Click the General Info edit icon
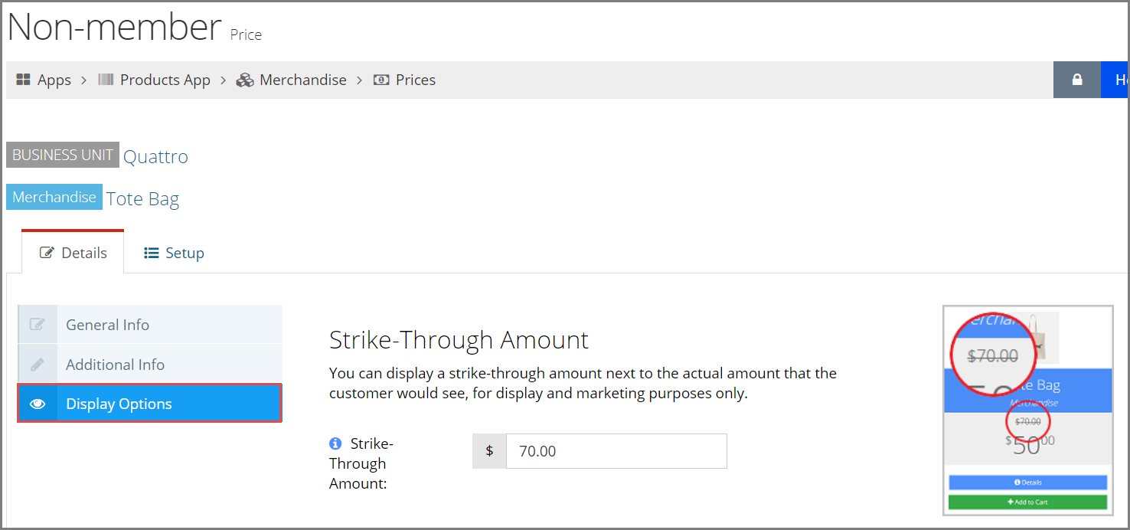The image size is (1130, 530). pyautogui.click(x=38, y=324)
